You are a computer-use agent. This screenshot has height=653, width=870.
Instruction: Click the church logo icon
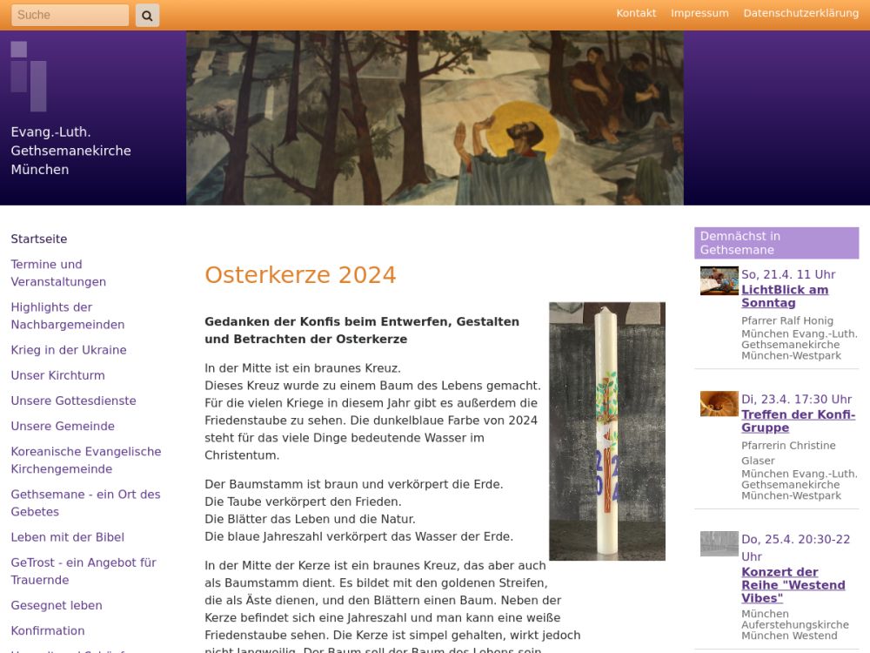pos(29,76)
